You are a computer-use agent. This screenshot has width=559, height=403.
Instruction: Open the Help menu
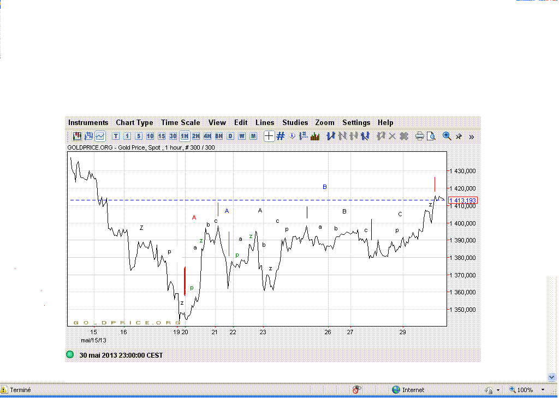pyautogui.click(x=385, y=123)
